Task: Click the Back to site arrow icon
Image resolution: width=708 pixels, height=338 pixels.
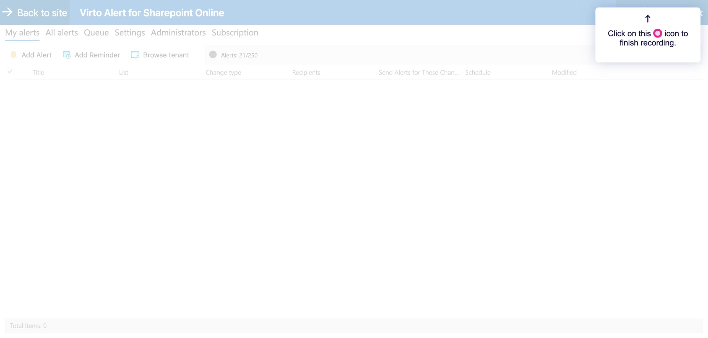Action: click(x=7, y=12)
